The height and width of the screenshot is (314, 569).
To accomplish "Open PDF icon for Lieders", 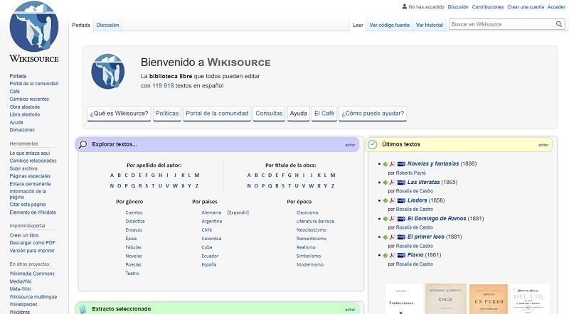I will pos(393,200).
